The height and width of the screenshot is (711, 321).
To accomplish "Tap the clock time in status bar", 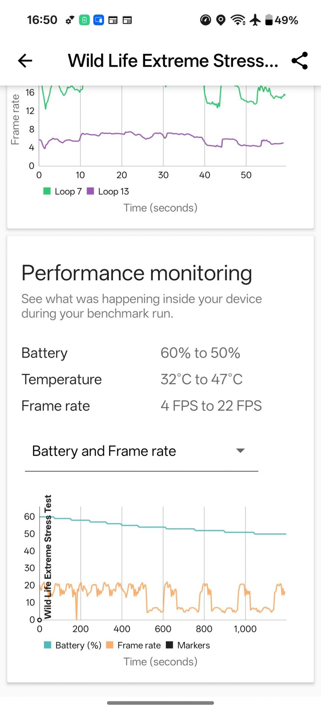I will 42,20.
